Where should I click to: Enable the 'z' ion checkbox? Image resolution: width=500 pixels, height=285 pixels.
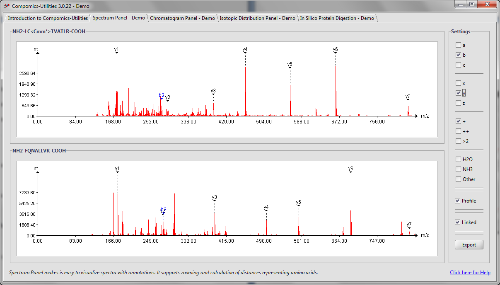pos(458,103)
